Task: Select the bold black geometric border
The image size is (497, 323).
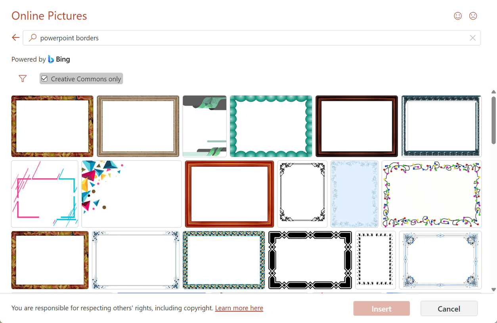Action: point(310,260)
